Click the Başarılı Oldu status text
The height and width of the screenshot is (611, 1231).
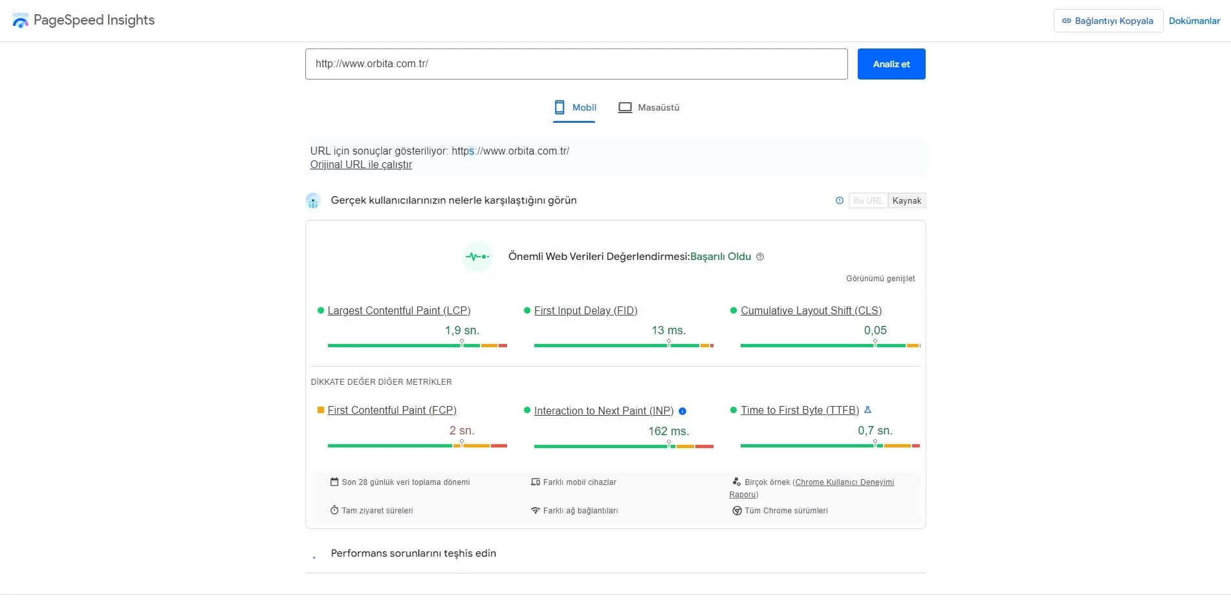(x=721, y=257)
